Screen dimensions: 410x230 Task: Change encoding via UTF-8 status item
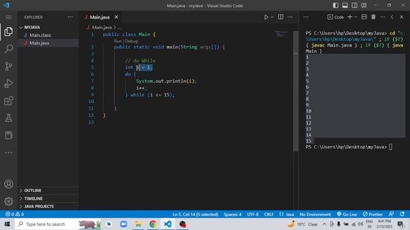click(x=252, y=215)
